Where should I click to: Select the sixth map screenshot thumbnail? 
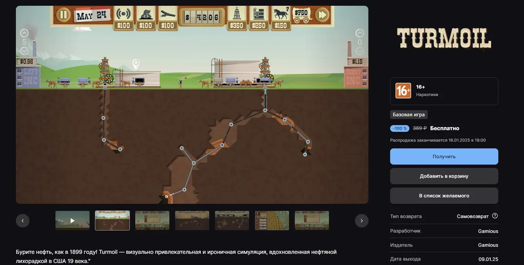[272, 221]
